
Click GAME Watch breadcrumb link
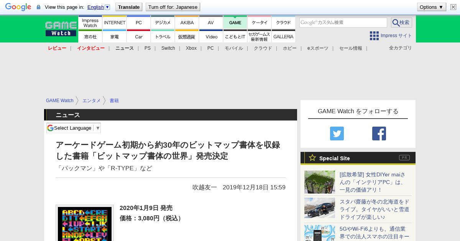[x=60, y=101]
